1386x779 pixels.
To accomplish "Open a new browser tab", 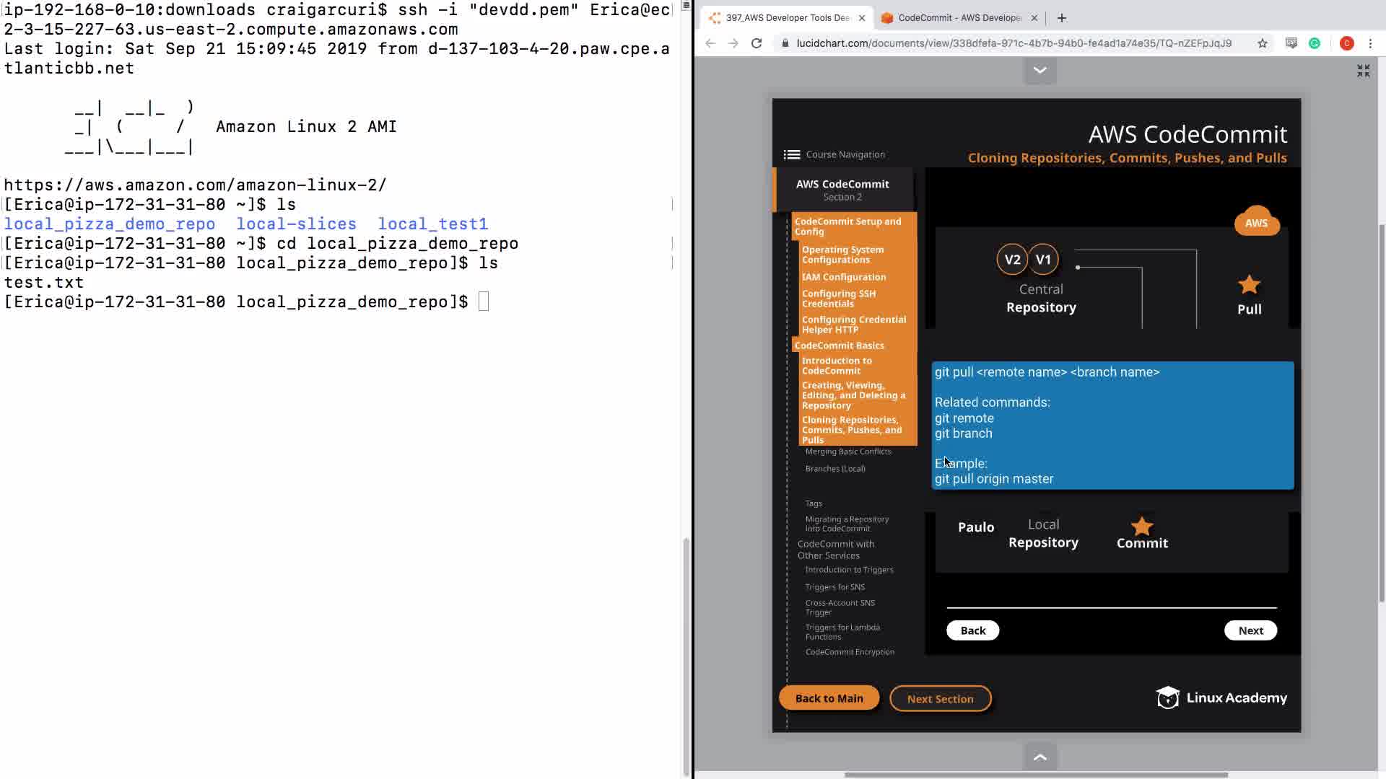I will (x=1061, y=18).
